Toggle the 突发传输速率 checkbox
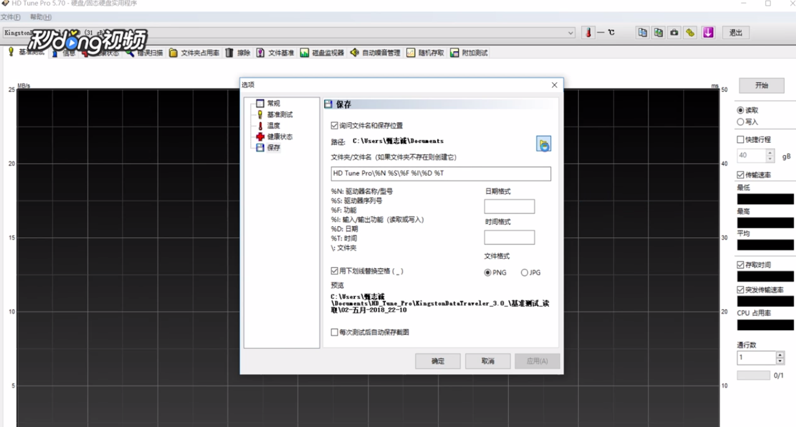796x427 pixels. [741, 290]
